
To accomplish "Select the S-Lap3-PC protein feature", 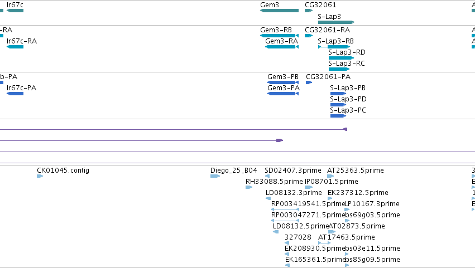I will point(338,116).
